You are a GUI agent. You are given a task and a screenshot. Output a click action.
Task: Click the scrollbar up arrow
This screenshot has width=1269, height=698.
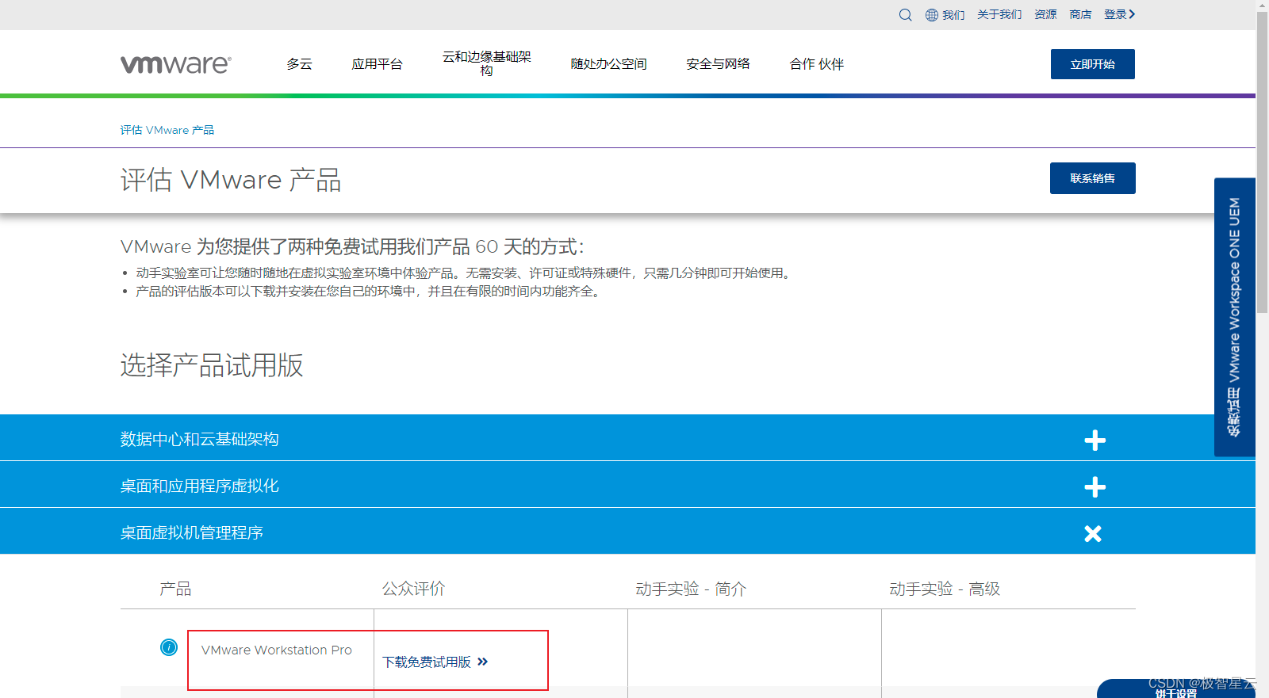1262,6
